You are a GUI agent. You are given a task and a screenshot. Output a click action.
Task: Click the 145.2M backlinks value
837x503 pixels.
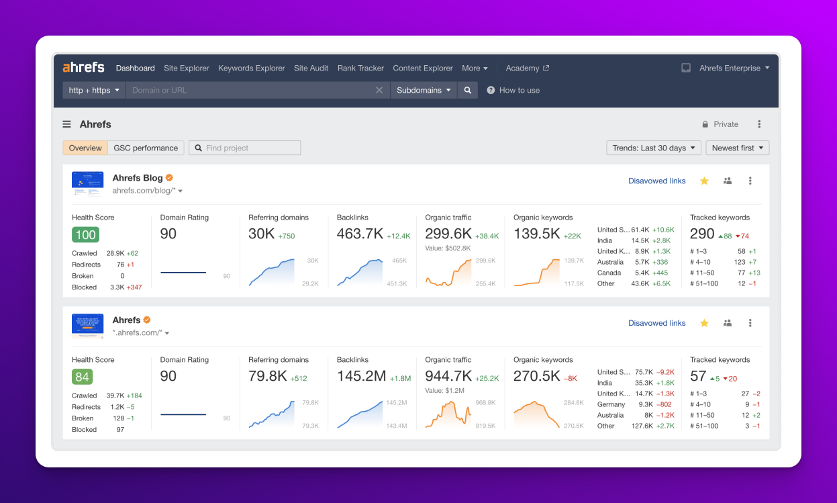point(361,376)
